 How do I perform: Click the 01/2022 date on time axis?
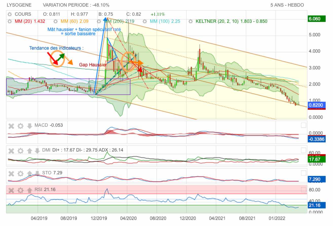point(276,218)
